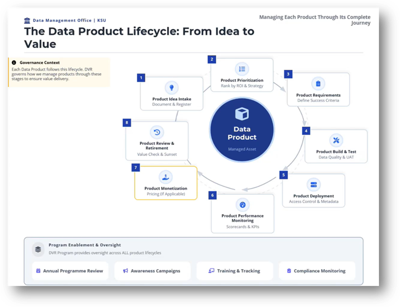The image size is (400, 307).
Task: Click the clipboard icon for Product Requirements
Action: coord(318,84)
